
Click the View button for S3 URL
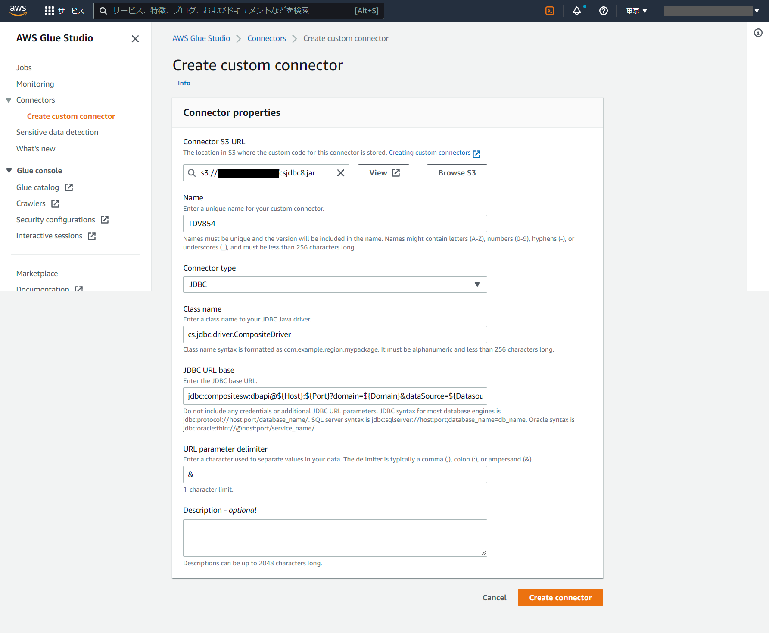tap(383, 173)
